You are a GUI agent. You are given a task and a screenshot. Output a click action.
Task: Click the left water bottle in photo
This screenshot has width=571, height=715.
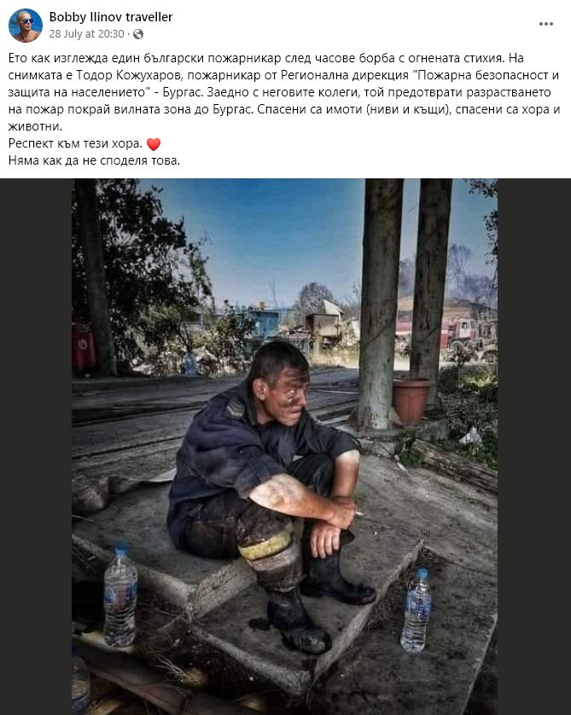[x=120, y=595]
